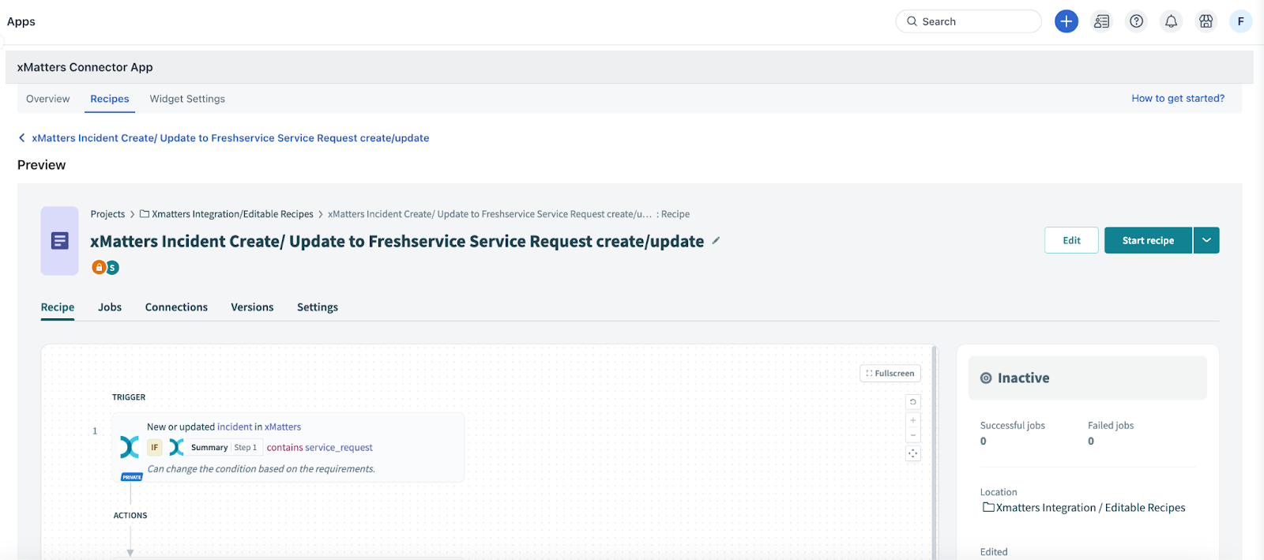
Task: Click the incident link in trigger
Action: tap(235, 427)
